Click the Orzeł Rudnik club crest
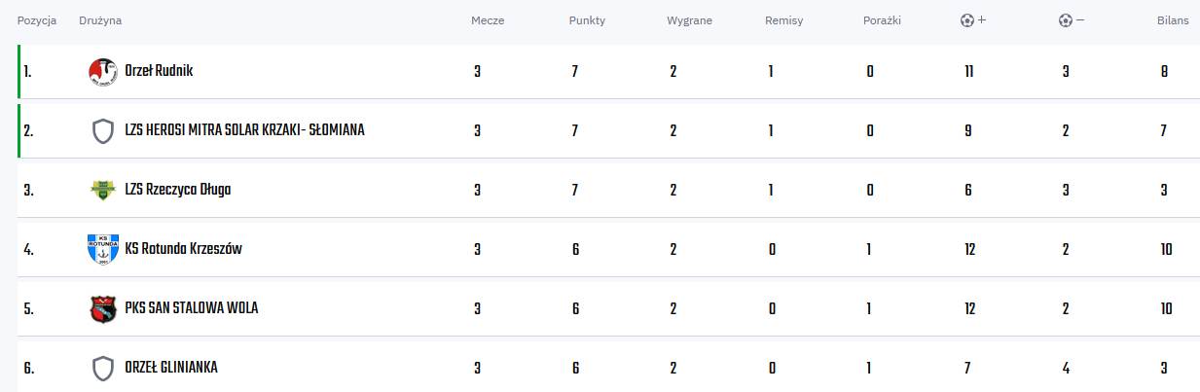This screenshot has width=1200, height=392. 102,72
